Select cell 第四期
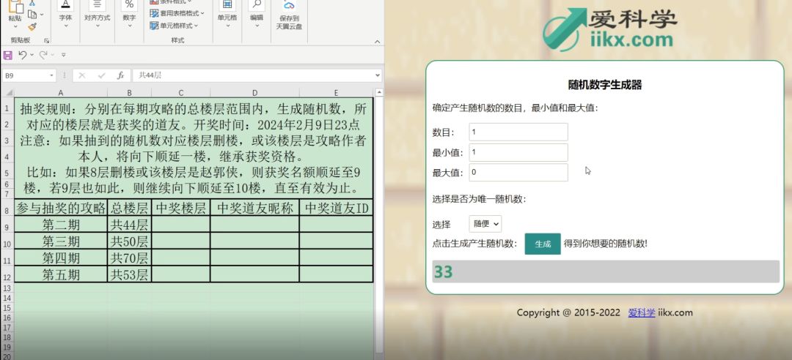 pyautogui.click(x=61, y=258)
